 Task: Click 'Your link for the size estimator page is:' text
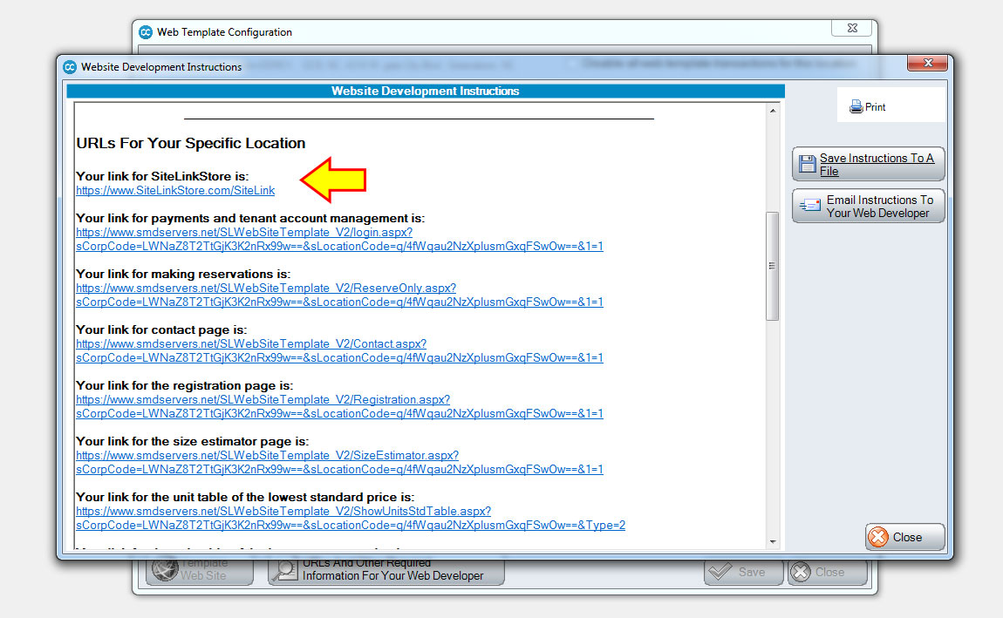point(193,442)
